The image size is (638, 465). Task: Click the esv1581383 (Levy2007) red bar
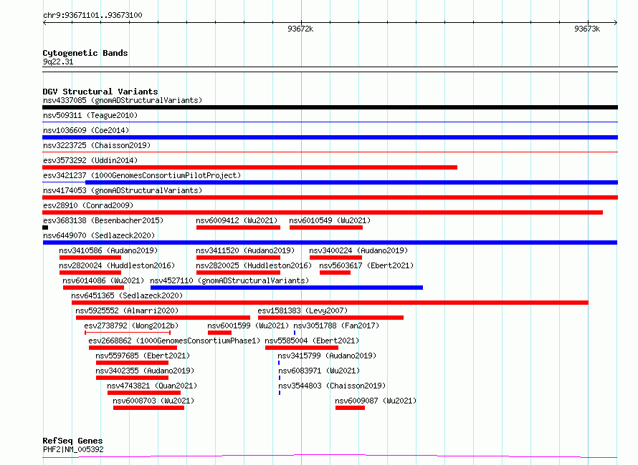(x=330, y=318)
